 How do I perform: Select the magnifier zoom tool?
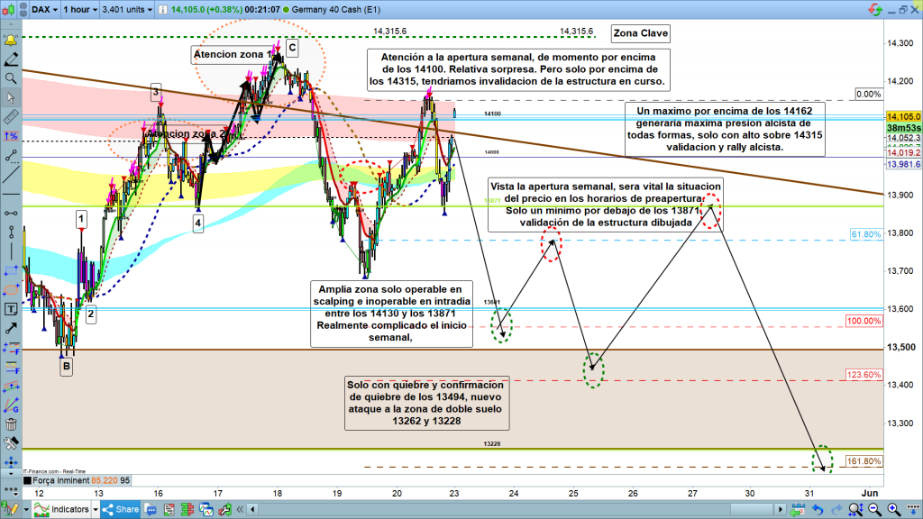coord(11,78)
